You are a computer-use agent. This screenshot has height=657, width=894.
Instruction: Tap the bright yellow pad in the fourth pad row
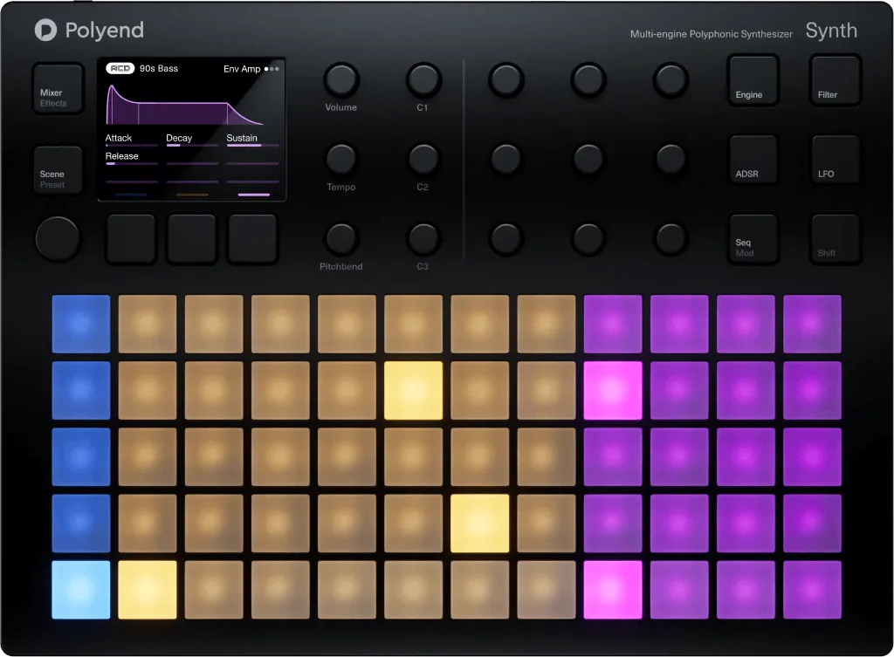point(479,524)
